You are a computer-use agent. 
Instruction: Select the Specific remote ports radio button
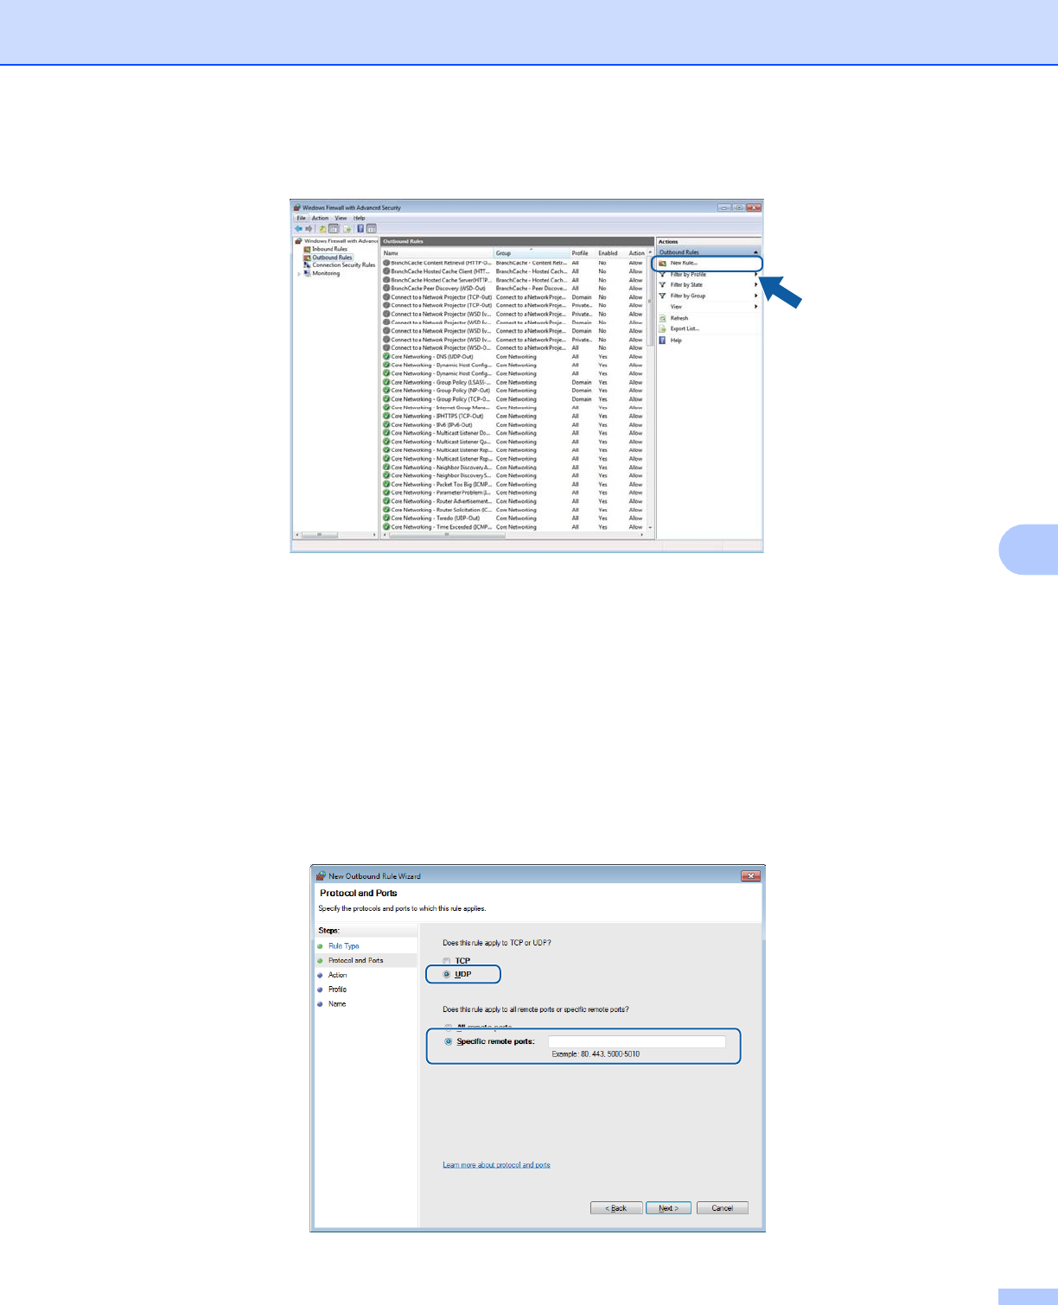pyautogui.click(x=449, y=1041)
